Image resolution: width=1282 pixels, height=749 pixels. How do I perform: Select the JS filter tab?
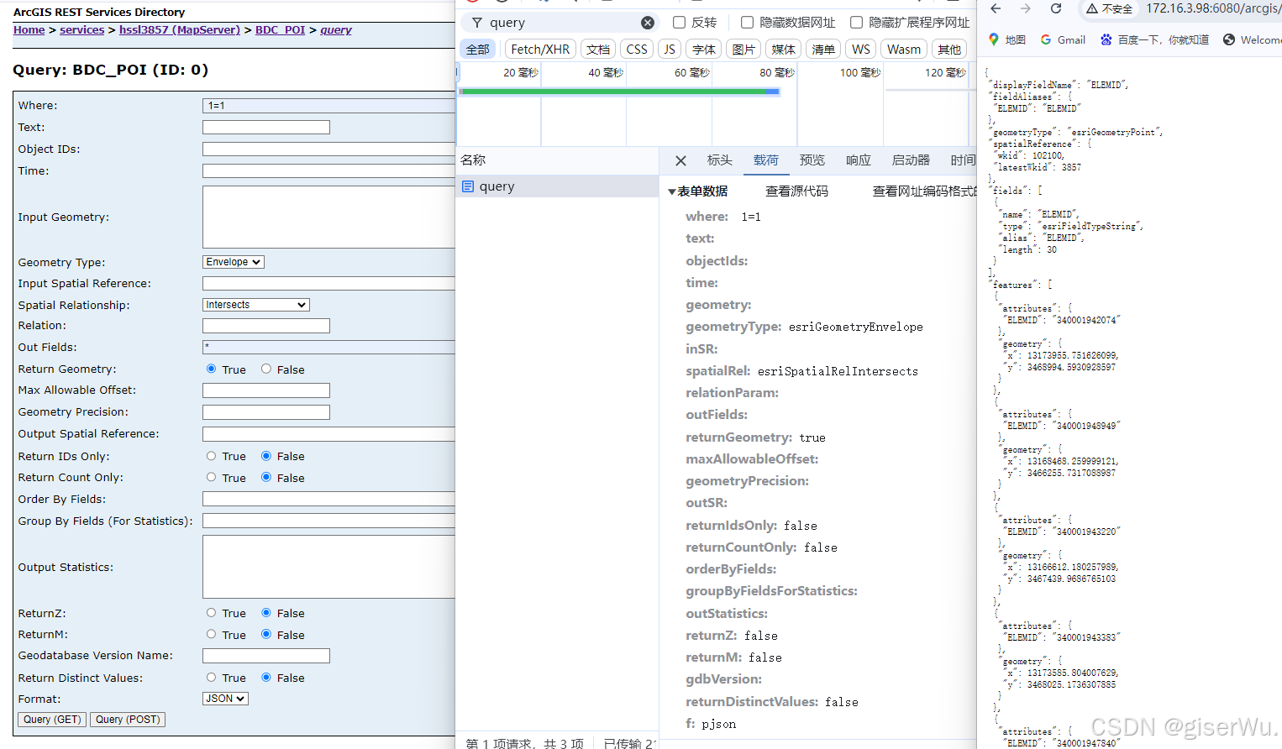(x=670, y=50)
